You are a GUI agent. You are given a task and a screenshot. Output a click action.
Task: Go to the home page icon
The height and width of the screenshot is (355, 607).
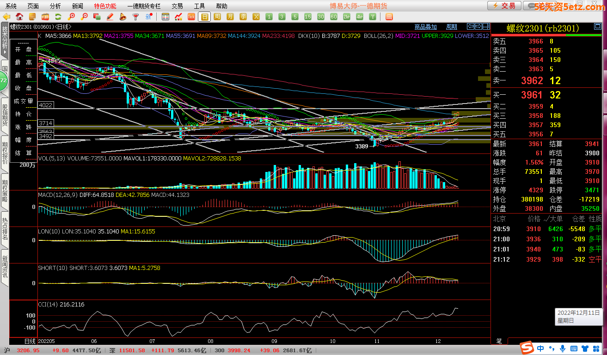[19, 17]
